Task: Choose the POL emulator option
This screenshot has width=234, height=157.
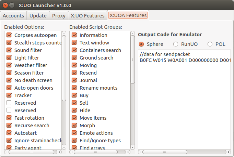Action: coord(210,44)
